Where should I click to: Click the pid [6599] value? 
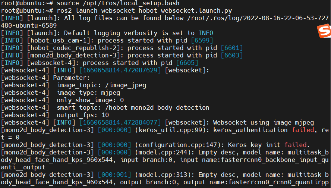[202, 40]
